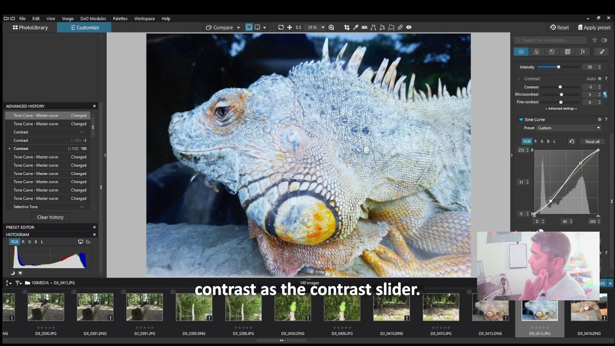Select the Horizon leveling tool

(364, 27)
